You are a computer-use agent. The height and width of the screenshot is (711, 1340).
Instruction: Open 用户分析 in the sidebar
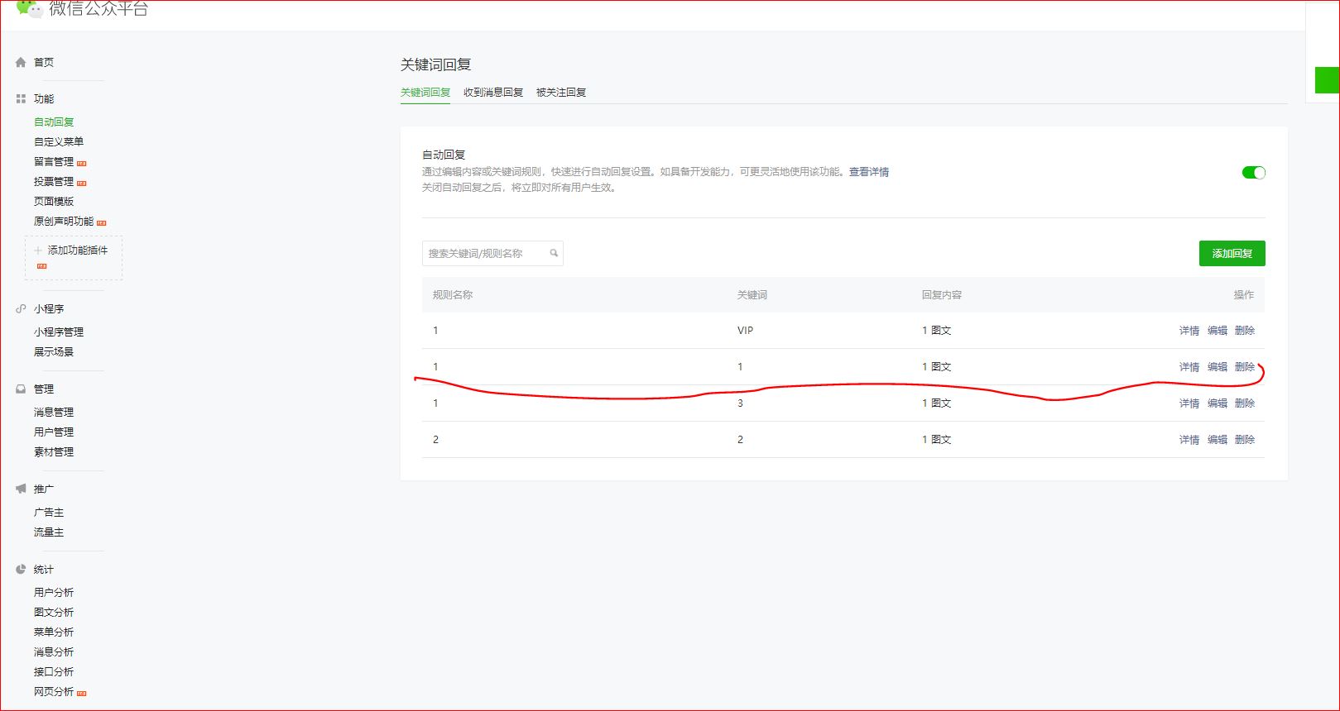coord(54,593)
